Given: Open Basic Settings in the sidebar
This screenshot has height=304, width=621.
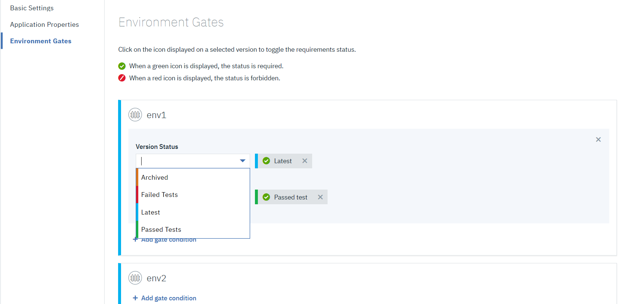Looking at the screenshot, I should [32, 8].
